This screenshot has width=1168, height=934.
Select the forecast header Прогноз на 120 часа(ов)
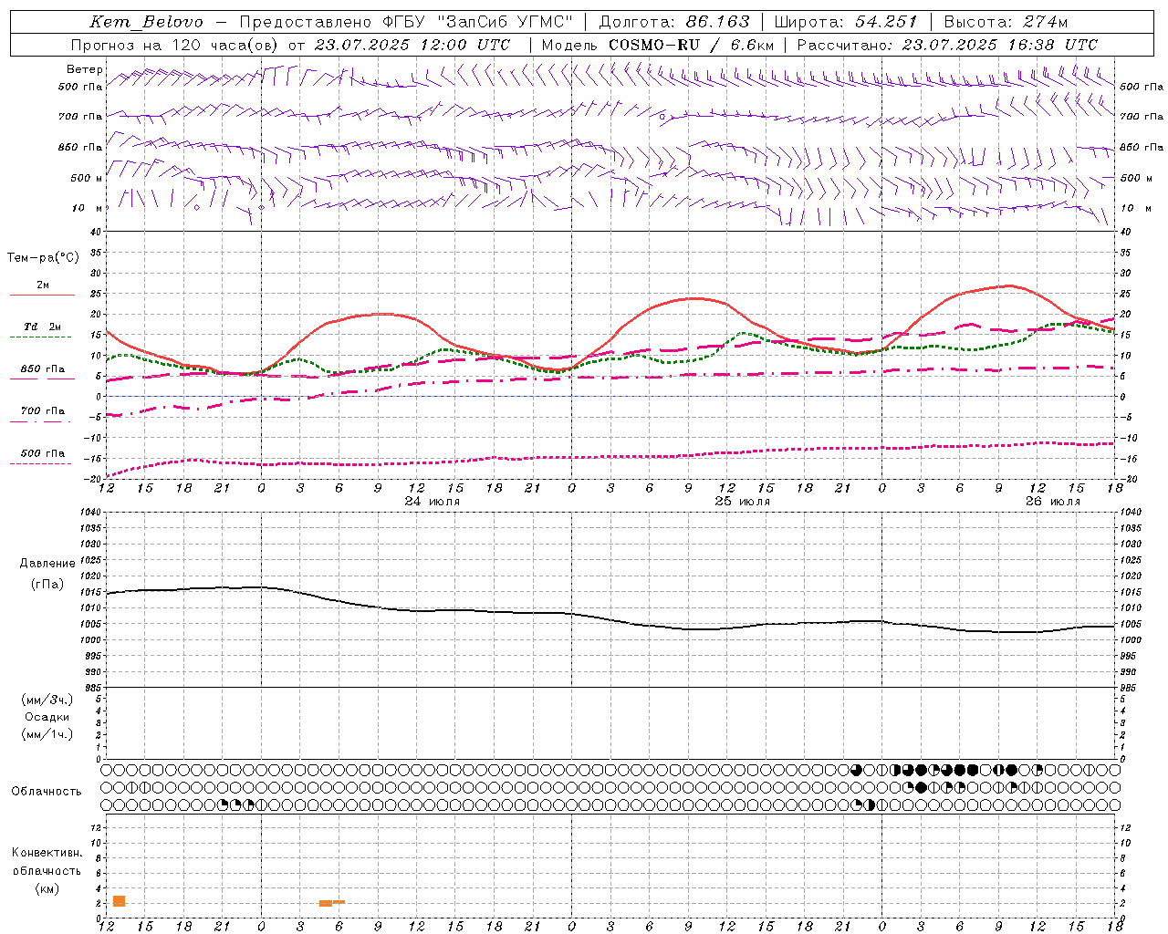click(176, 45)
